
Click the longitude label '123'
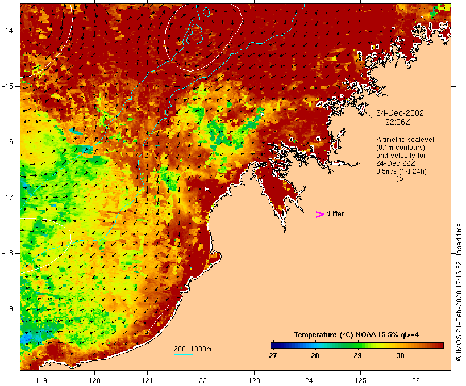tap(254, 380)
